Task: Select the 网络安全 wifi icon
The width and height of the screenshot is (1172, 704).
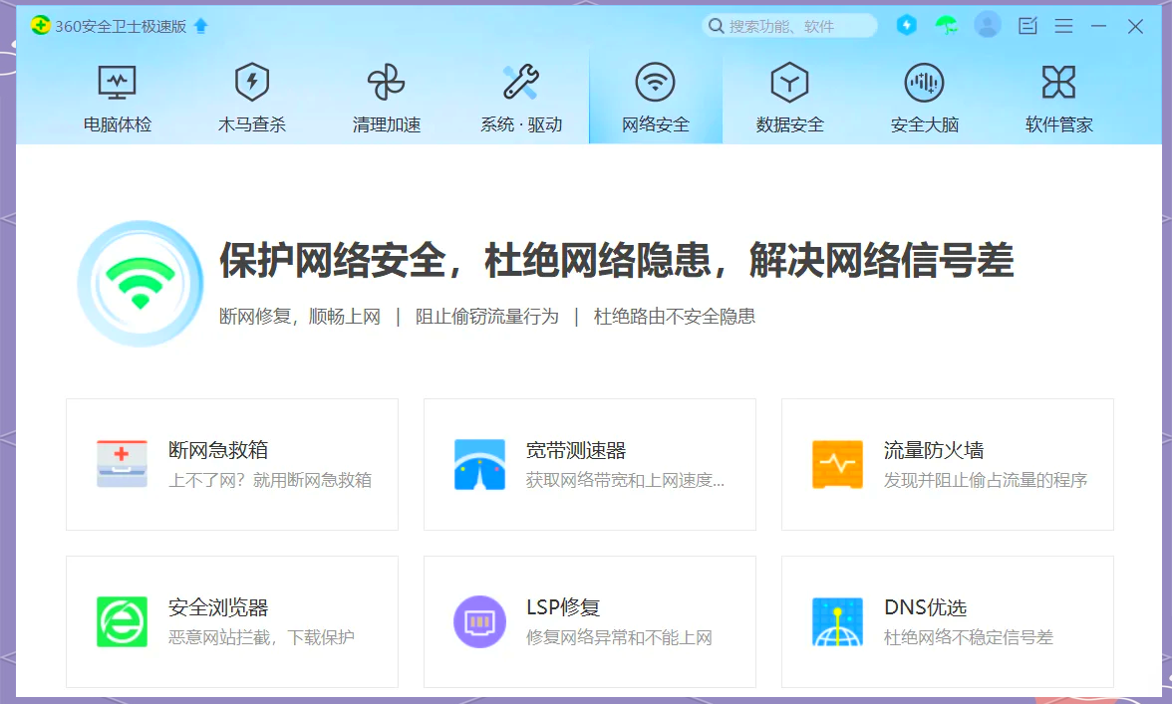Action: (x=656, y=82)
